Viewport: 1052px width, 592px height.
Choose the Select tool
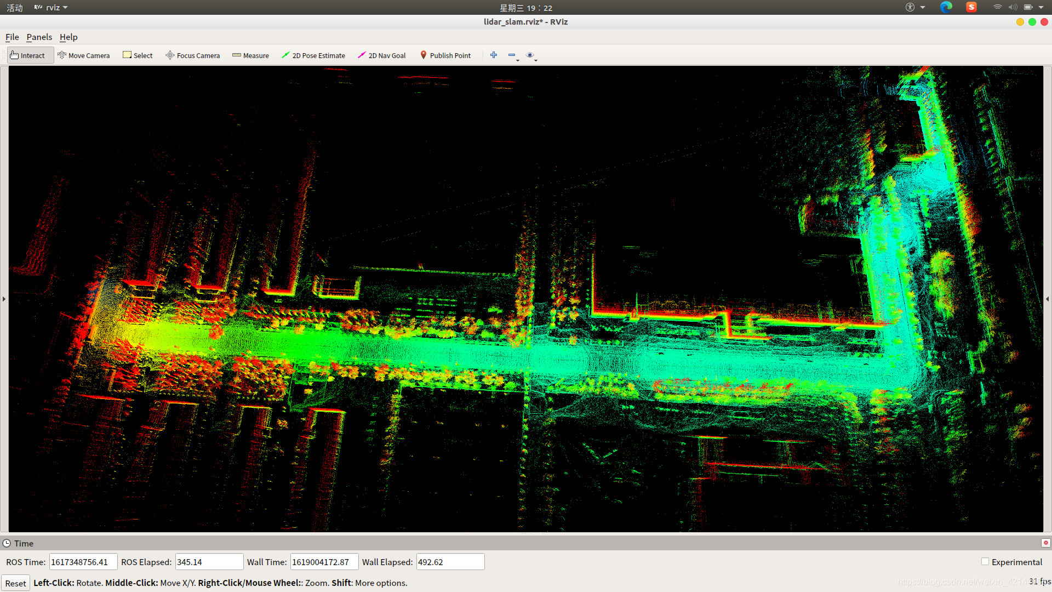click(138, 55)
